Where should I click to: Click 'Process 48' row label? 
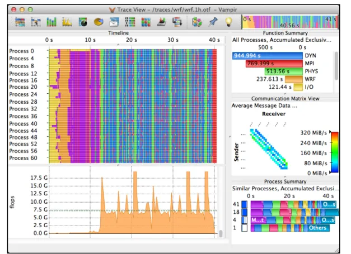pos(23,137)
